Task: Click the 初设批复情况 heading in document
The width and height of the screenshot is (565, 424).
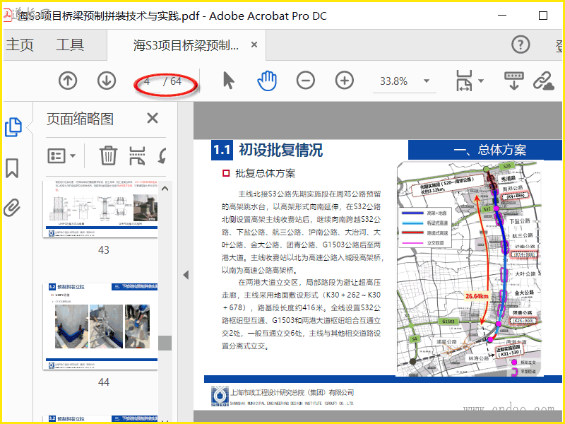Action: (x=280, y=150)
